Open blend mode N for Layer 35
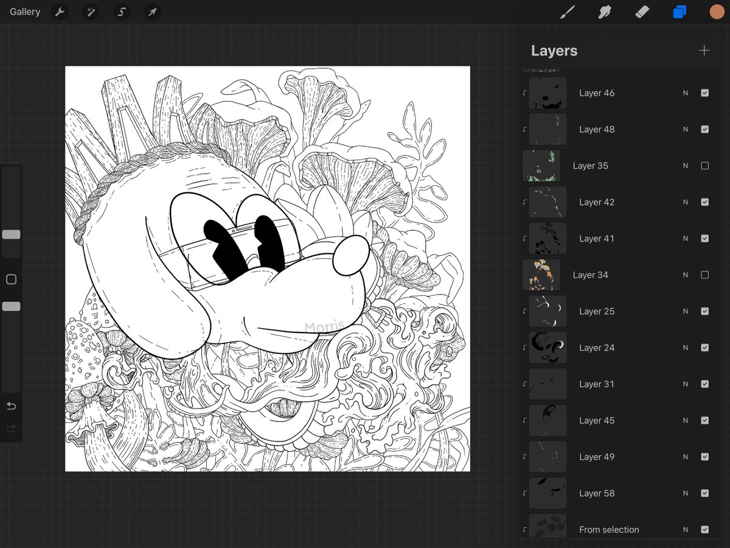The width and height of the screenshot is (730, 548). tap(686, 166)
